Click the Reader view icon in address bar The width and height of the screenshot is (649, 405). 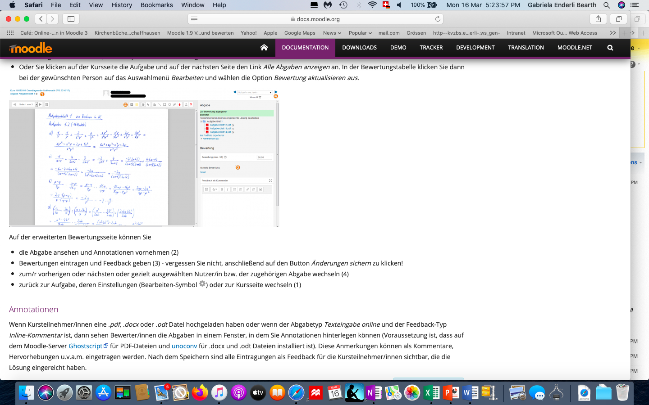point(194,19)
